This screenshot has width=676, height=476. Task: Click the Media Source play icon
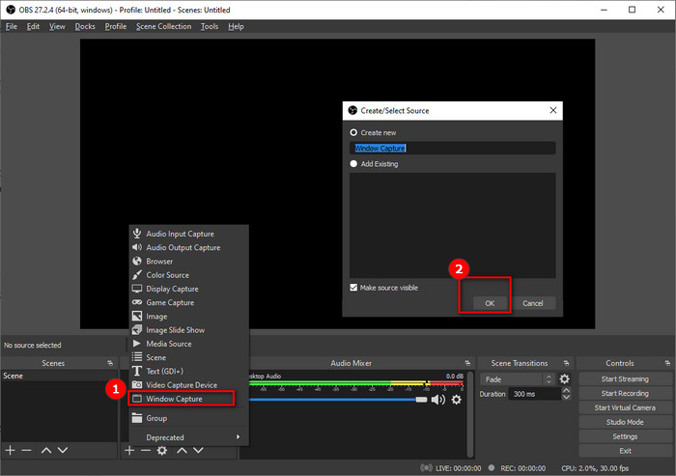137,344
